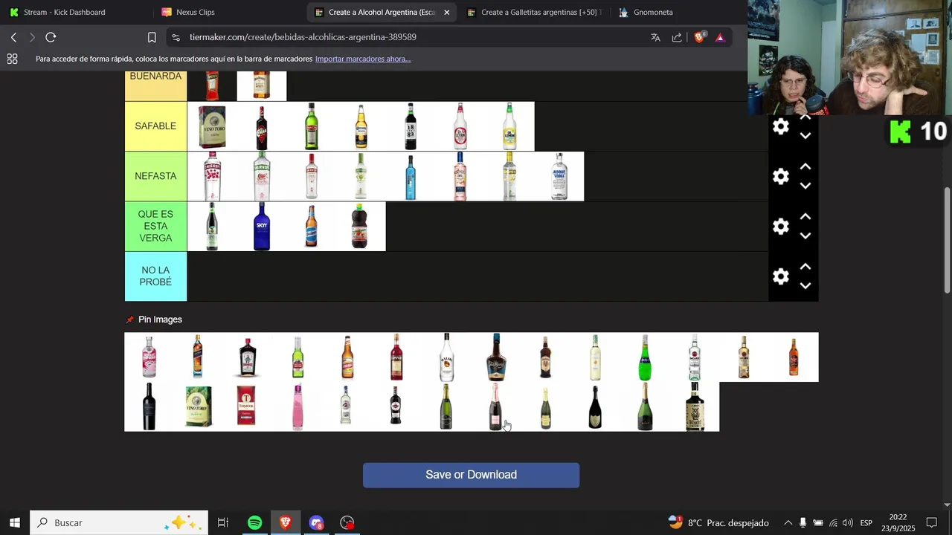
Task: Open Task View on the taskbar
Action: tap(223, 522)
